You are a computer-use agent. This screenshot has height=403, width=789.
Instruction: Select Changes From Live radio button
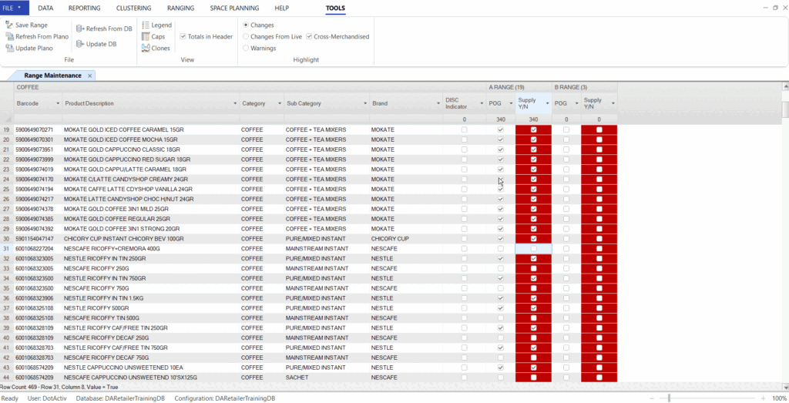(x=246, y=37)
